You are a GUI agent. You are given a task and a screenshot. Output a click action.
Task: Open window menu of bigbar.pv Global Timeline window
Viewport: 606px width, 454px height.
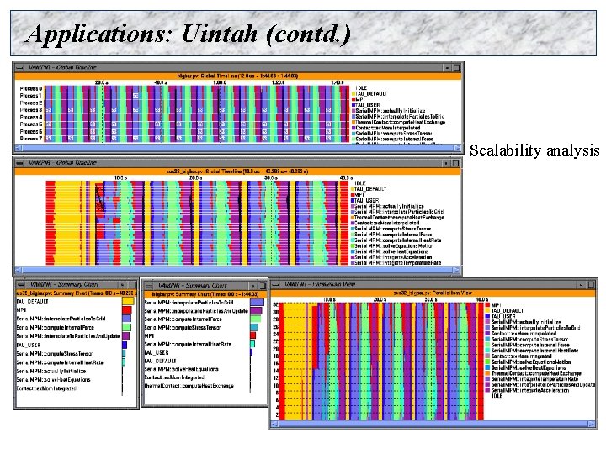[19, 67]
